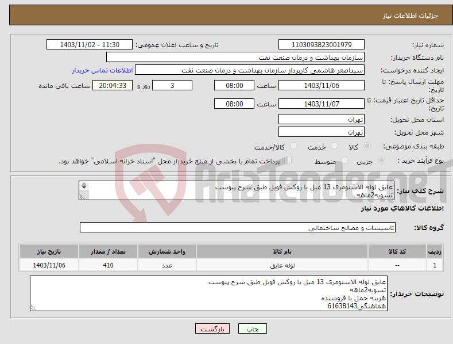Click the announcement date field 1403/11/02 - 11:30
Image resolution: width=453 pixels, height=344 pixels.
coord(89,45)
